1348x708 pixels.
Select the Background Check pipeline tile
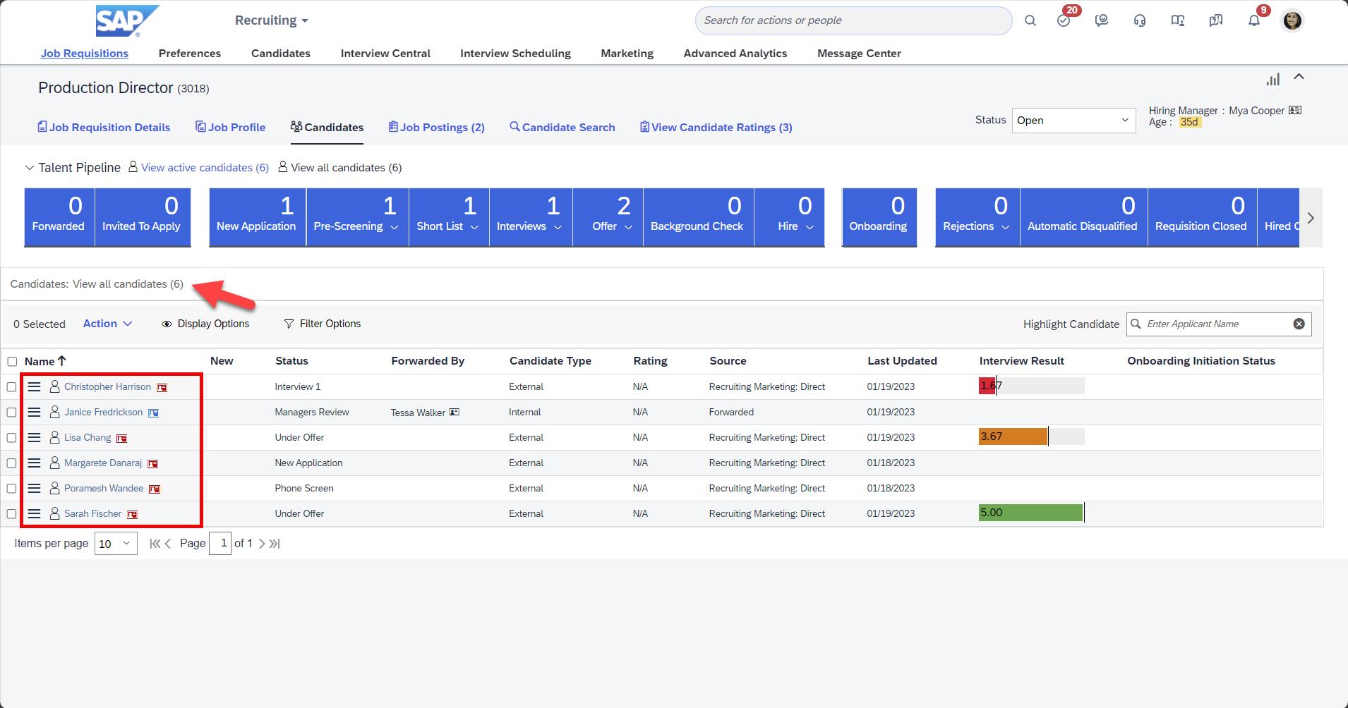pos(698,217)
